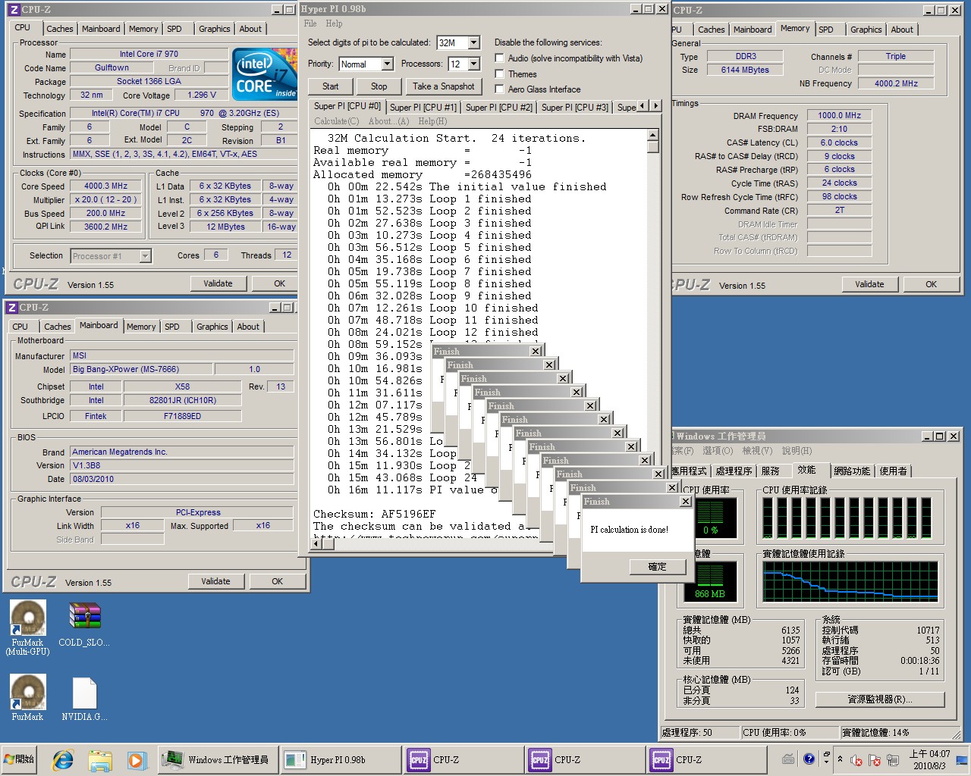Open the Hyper PI Help menu
The image size is (971, 776).
(x=334, y=23)
